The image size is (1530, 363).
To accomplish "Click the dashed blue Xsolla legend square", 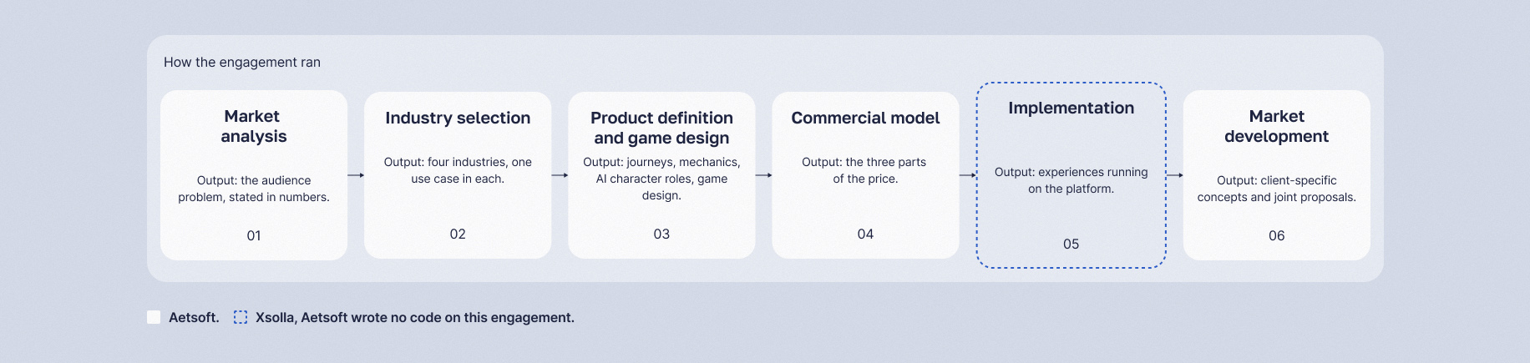I will point(241,317).
